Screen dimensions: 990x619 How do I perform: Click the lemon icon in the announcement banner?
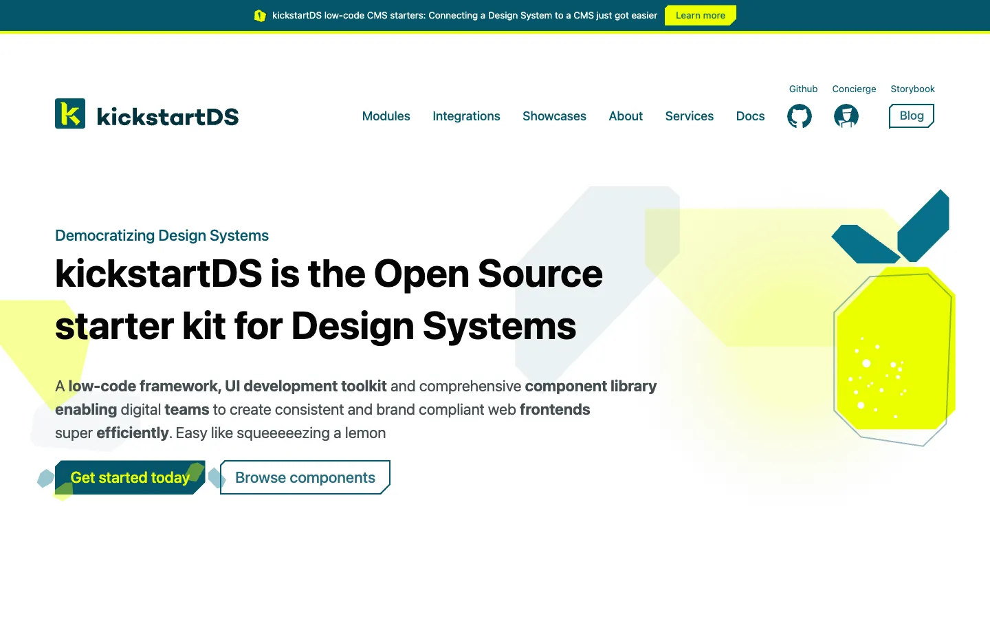(260, 16)
